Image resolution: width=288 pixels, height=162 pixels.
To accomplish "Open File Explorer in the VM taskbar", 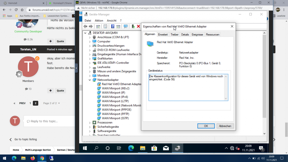I will click(x=143, y=148).
